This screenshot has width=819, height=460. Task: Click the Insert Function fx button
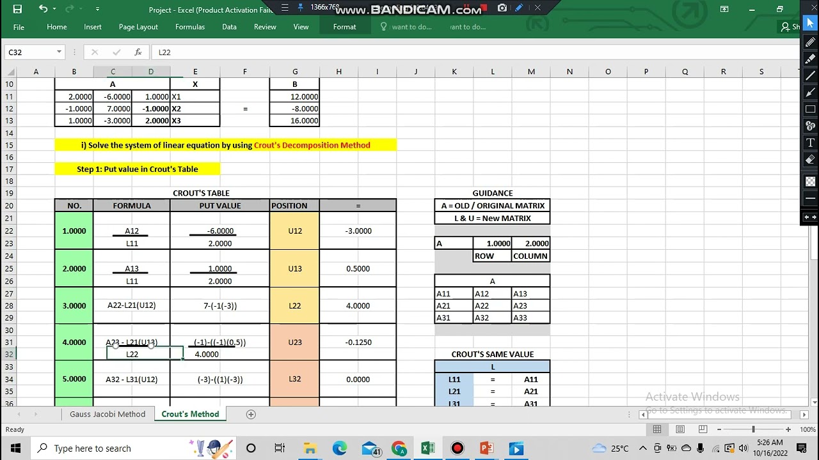click(138, 52)
